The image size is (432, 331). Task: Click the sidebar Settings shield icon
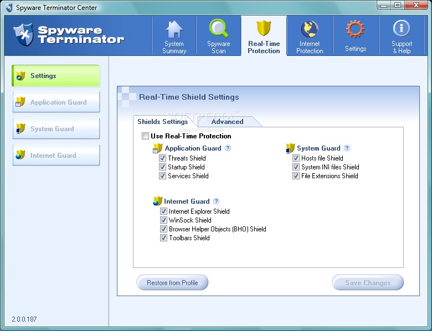(x=20, y=76)
